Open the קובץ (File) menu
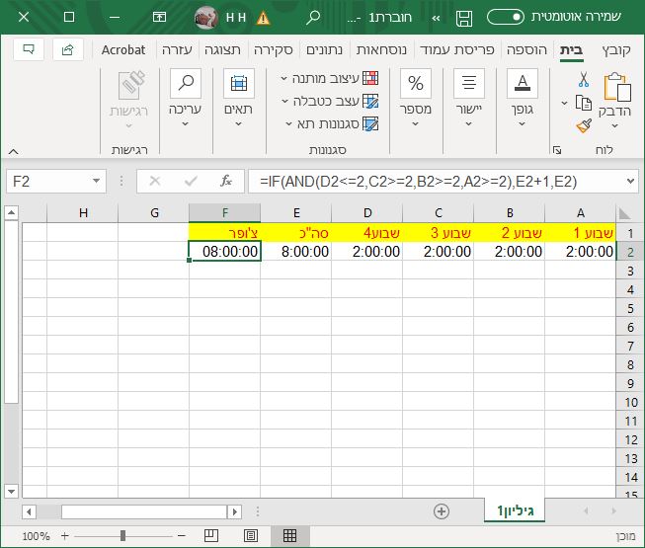Viewport: 645px width, 548px height. click(615, 50)
